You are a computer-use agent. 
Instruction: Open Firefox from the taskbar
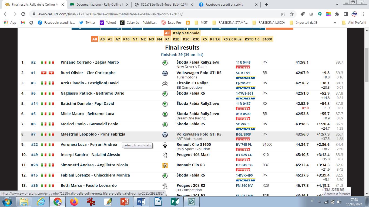[74, 202]
